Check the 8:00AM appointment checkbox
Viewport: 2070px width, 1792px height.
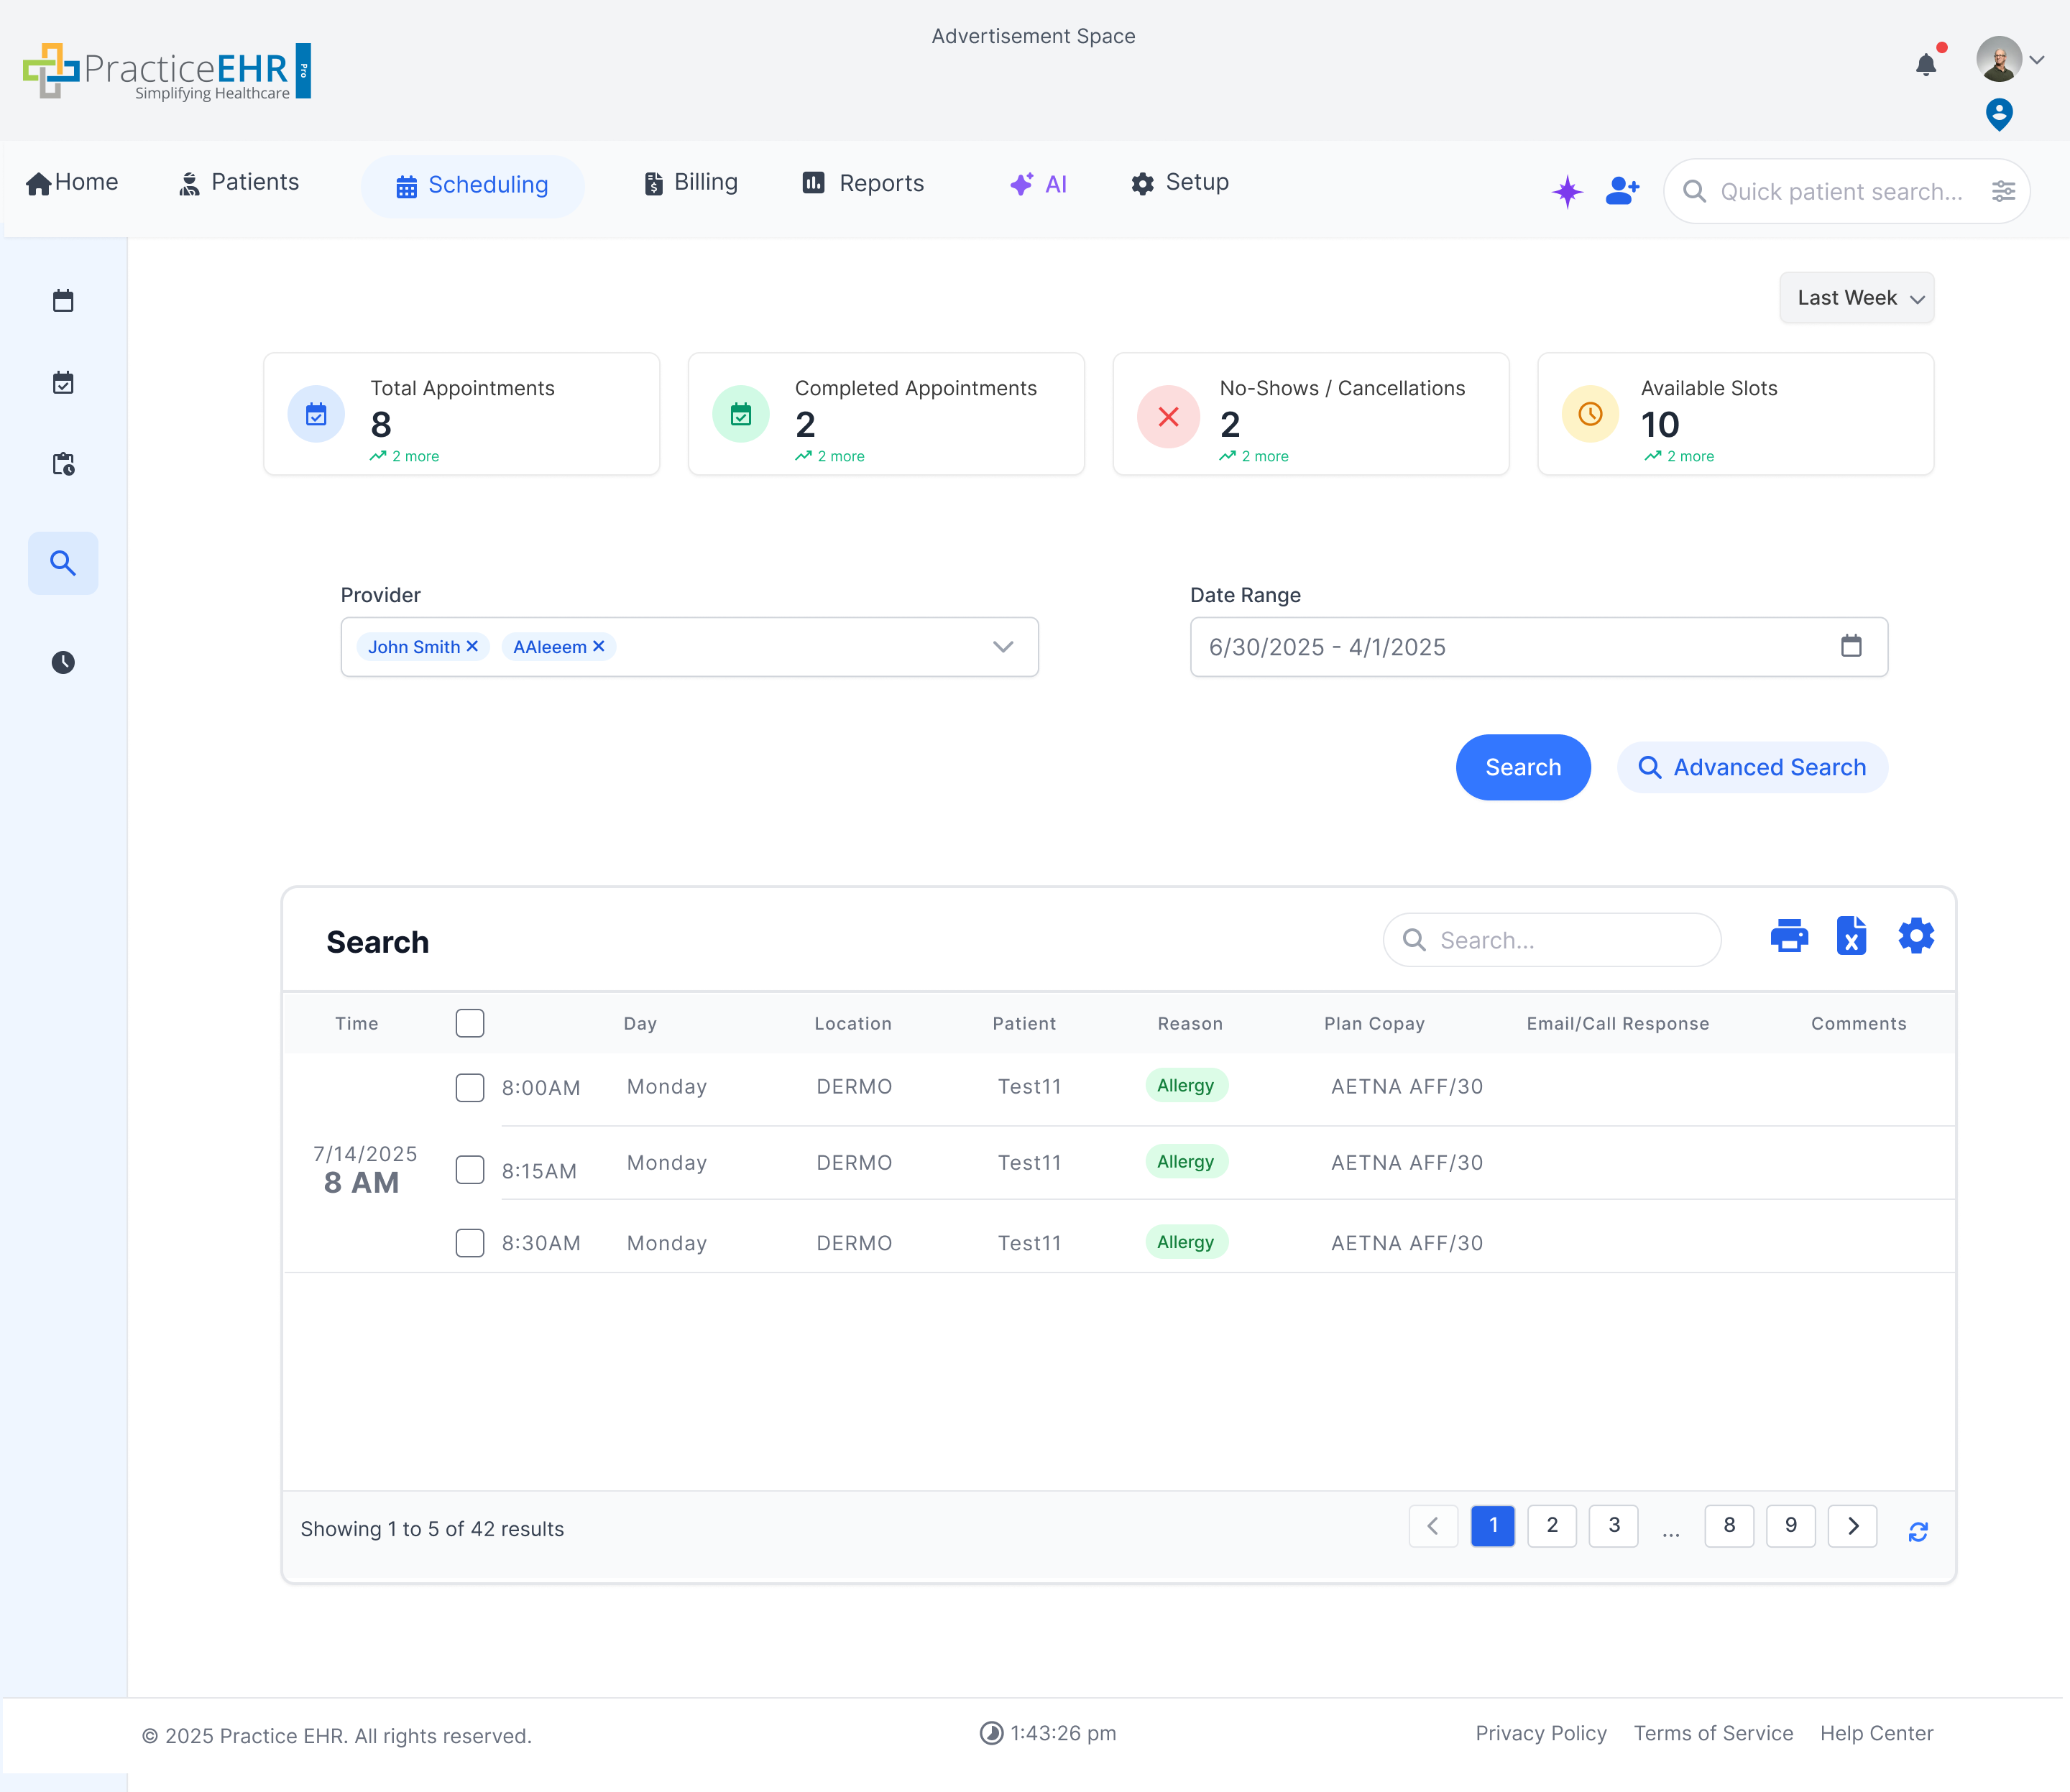click(469, 1087)
